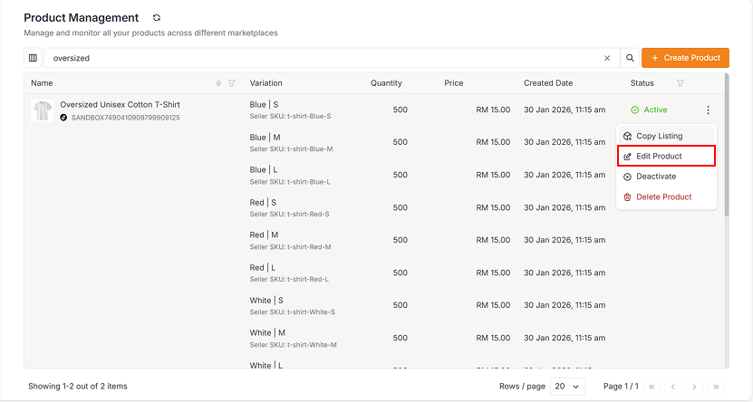Open the Name column filter

[x=232, y=83]
